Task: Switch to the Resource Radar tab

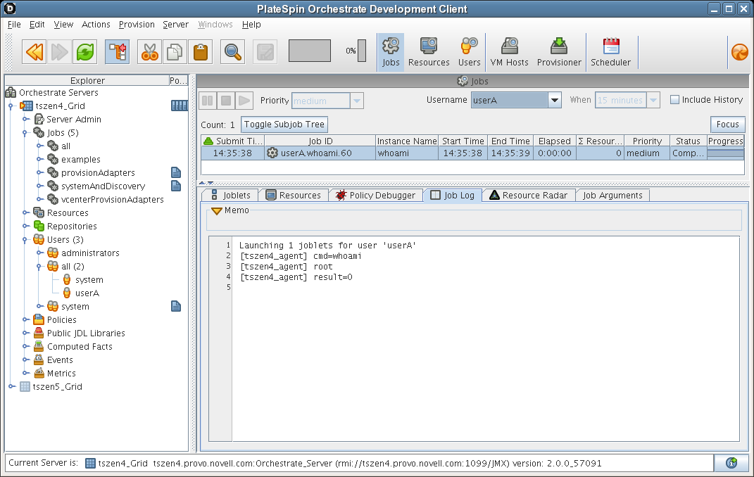Action: pos(529,196)
